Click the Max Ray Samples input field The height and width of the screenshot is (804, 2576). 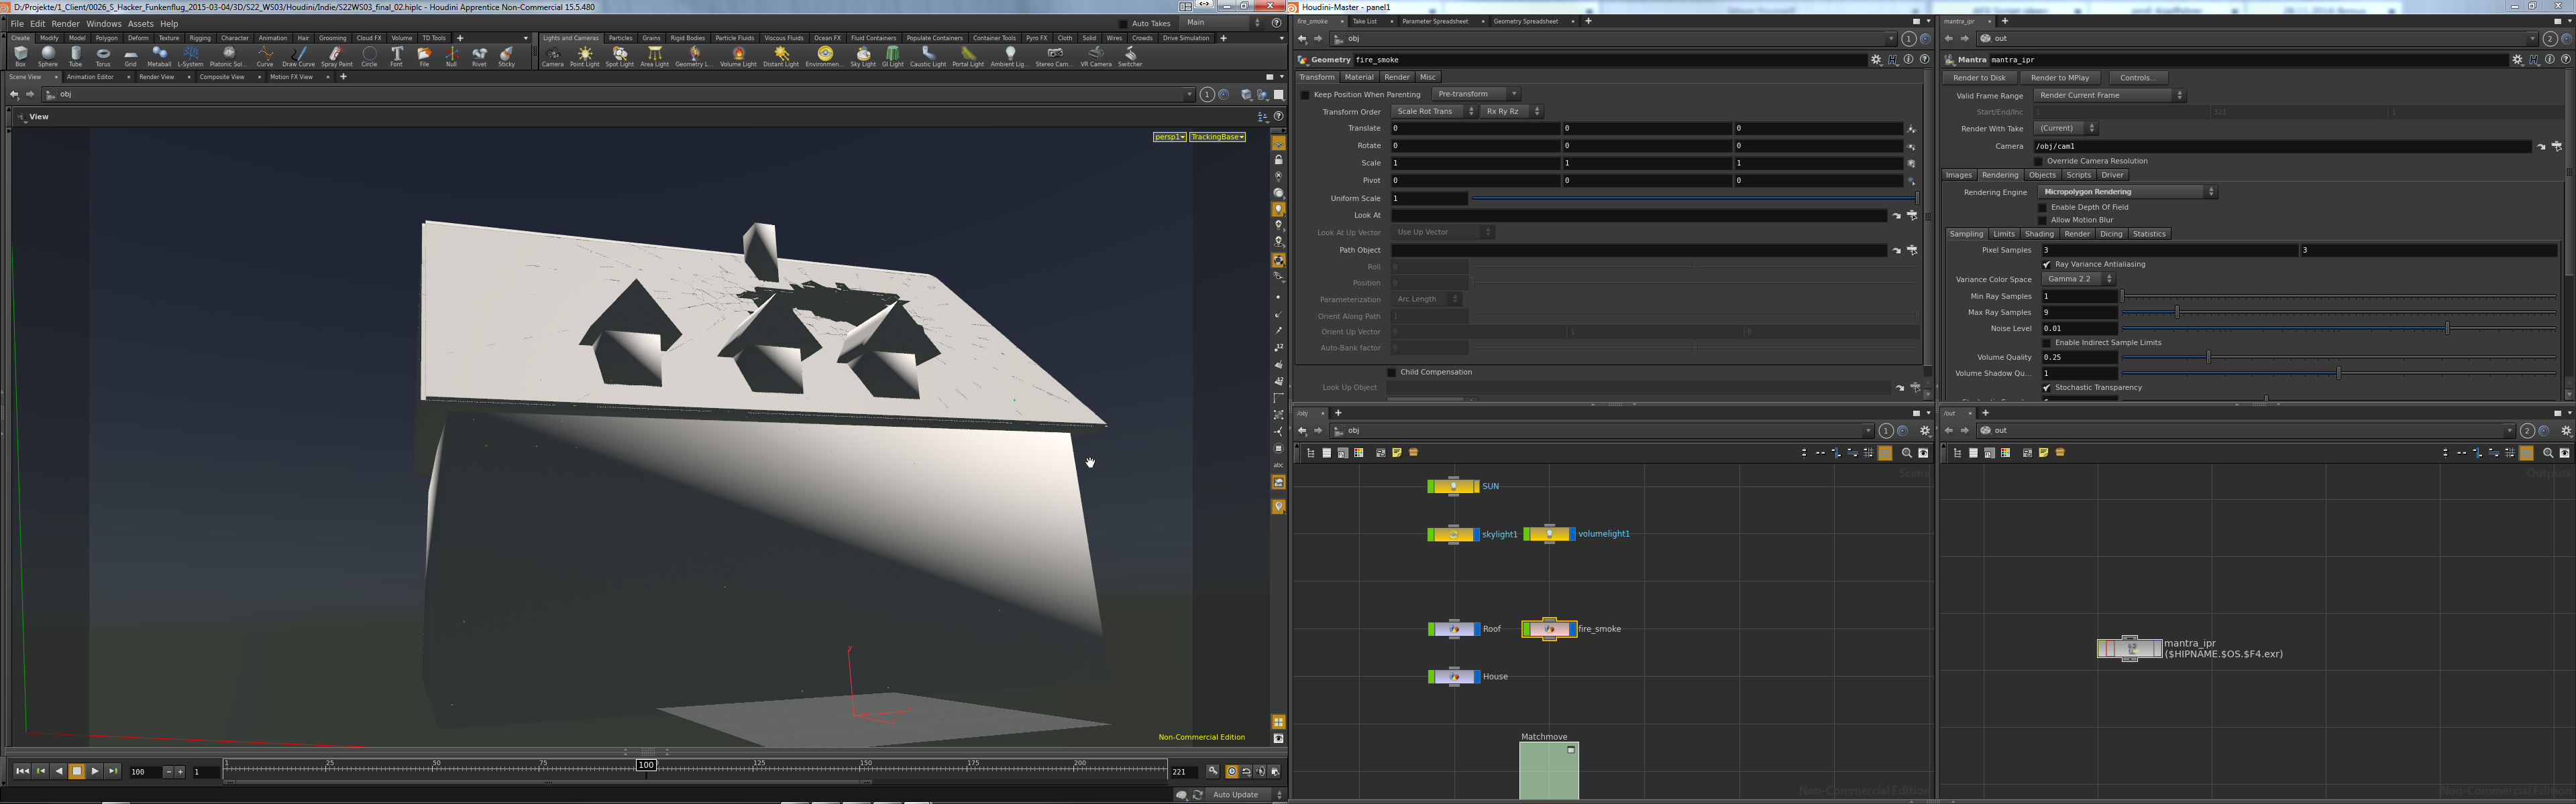point(2079,313)
